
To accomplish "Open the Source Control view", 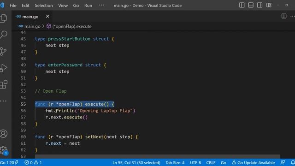I will coord(3,51).
